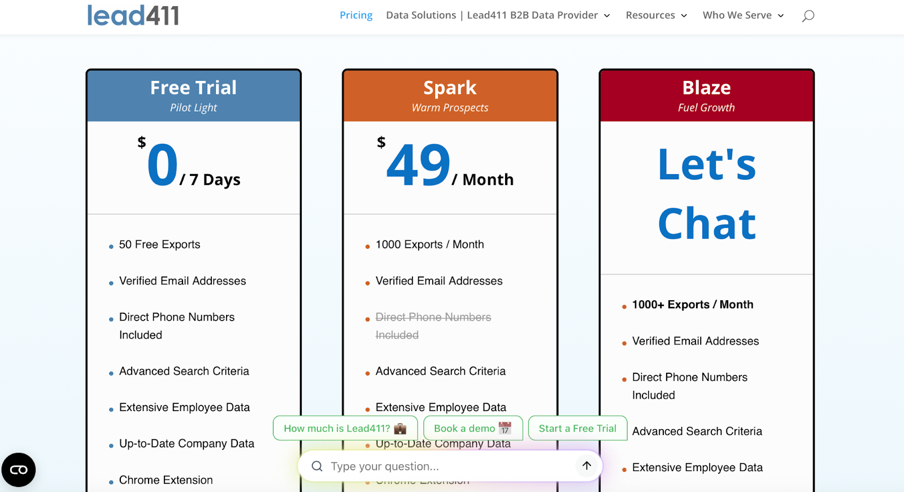Open the search magnifier in header
The image size is (904, 492).
tap(808, 16)
